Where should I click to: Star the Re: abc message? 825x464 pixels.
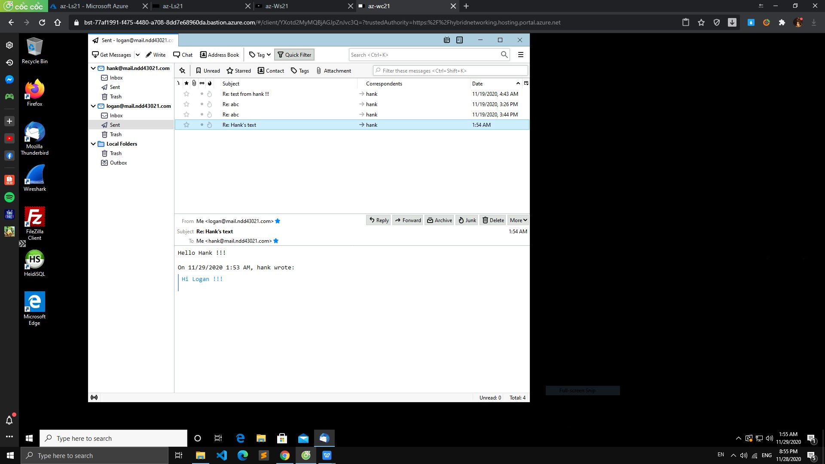pos(186,104)
